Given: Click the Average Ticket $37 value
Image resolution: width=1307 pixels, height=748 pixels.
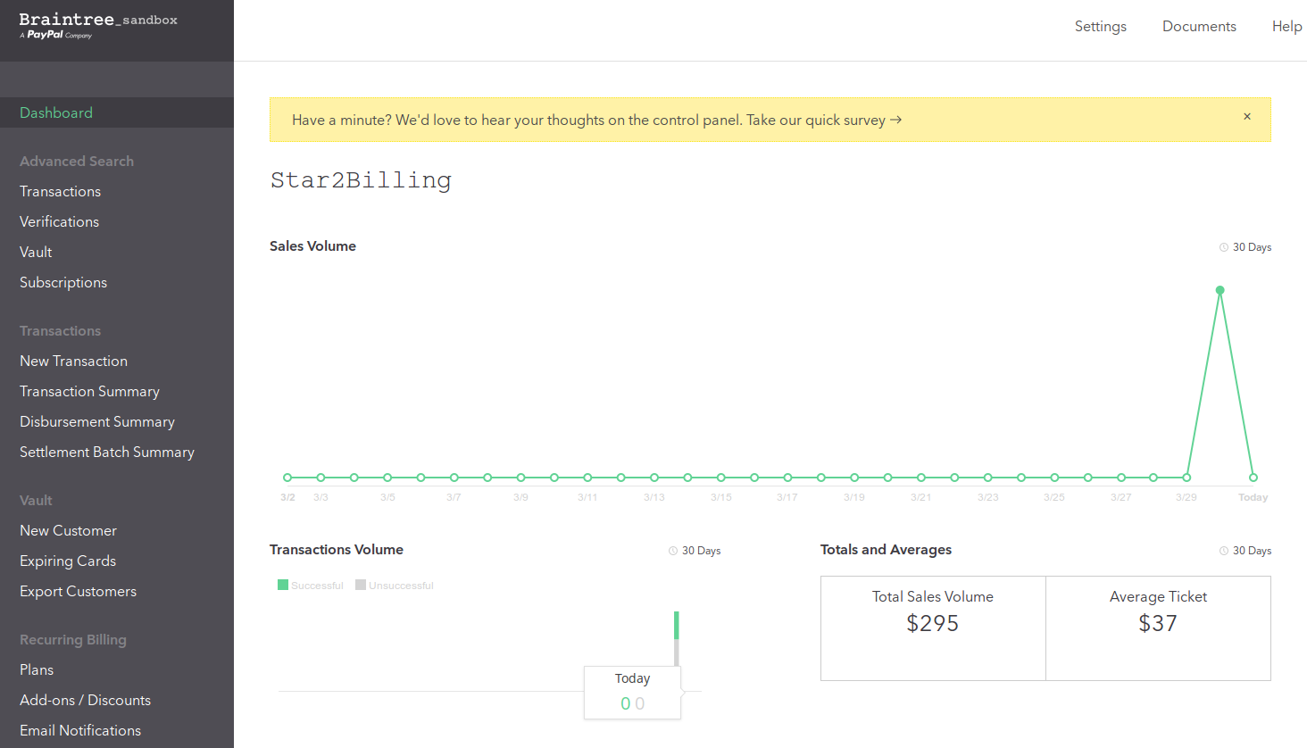Looking at the screenshot, I should pyautogui.click(x=1158, y=623).
